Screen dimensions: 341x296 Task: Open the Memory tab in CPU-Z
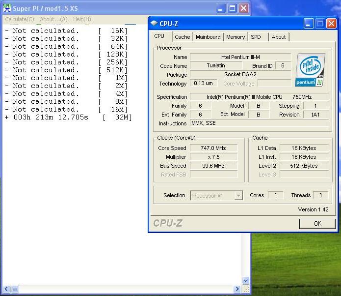click(236, 37)
